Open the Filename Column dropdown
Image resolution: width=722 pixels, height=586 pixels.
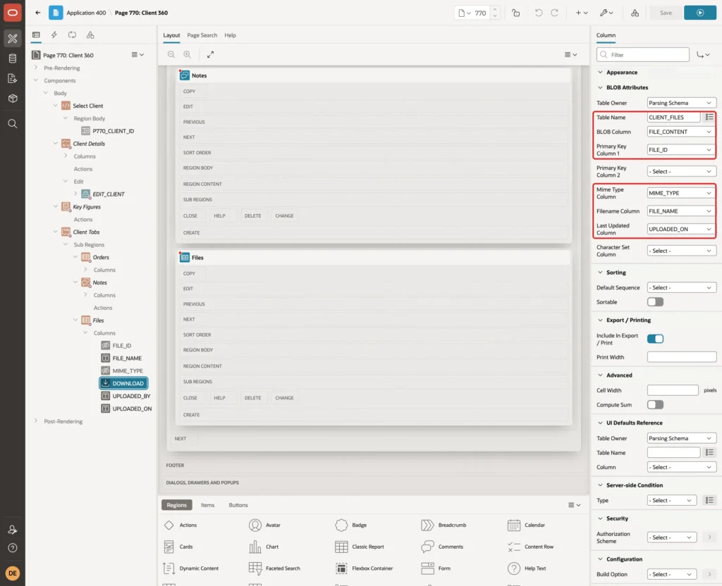click(682, 211)
